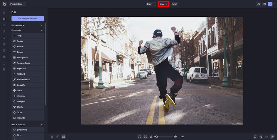The width and height of the screenshot is (277, 140).
Task: Select the Resize tool
Action: click(28, 41)
